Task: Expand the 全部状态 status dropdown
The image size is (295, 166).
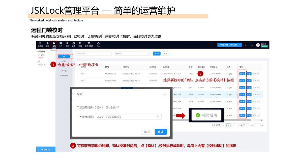Action: click(x=132, y=53)
